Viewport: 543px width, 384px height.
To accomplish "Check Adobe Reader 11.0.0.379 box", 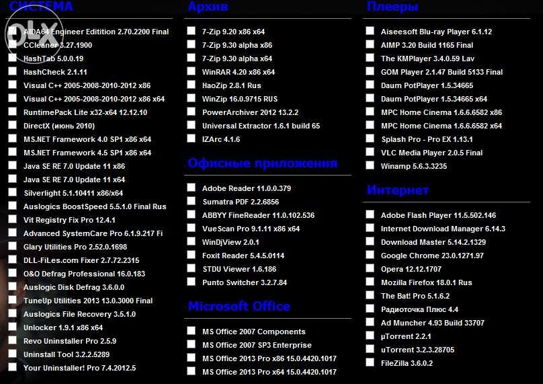I will [191, 188].
